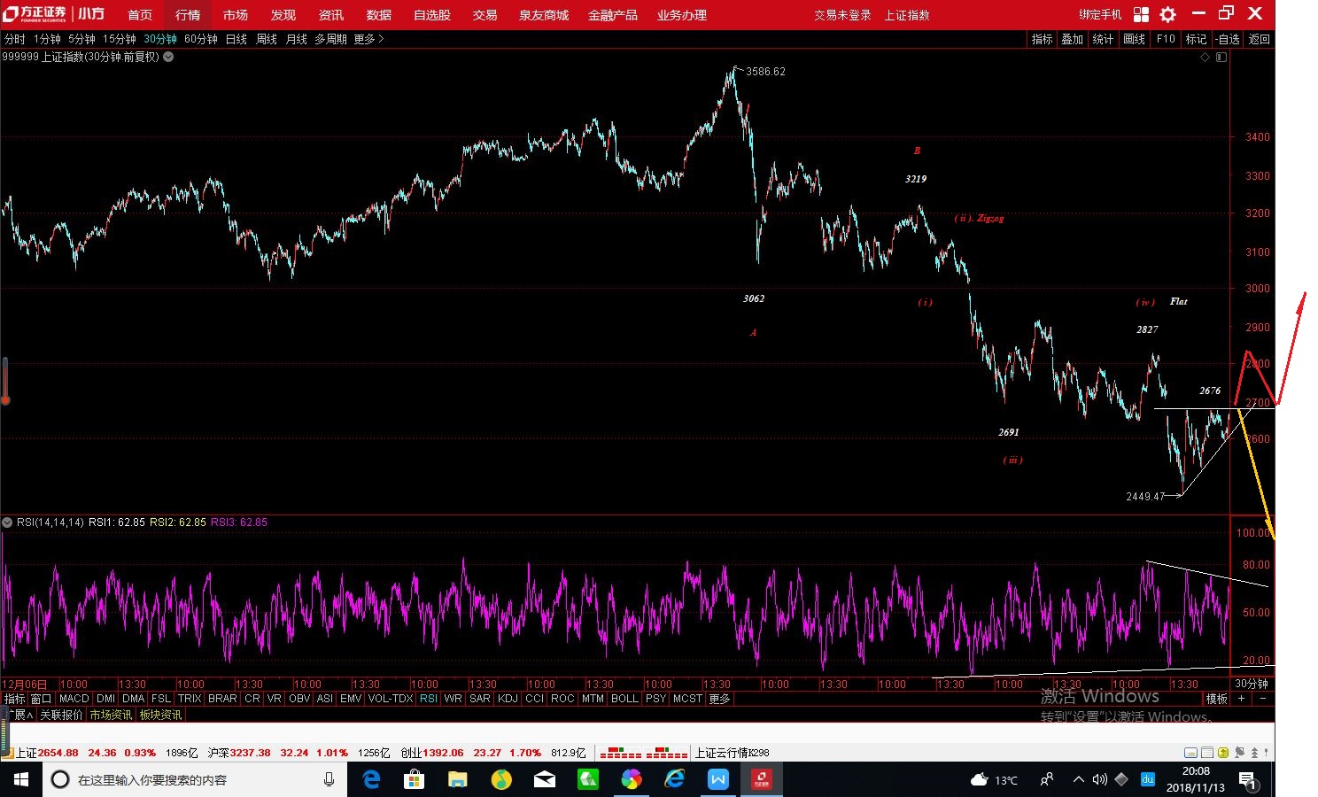
Task: Click the F10 company info button
Action: click(1166, 39)
